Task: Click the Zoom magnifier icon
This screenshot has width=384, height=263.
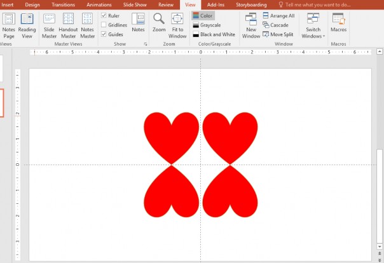Action: pos(159,22)
